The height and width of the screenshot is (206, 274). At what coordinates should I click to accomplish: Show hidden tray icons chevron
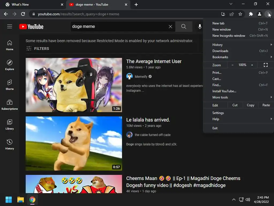coord(234,200)
